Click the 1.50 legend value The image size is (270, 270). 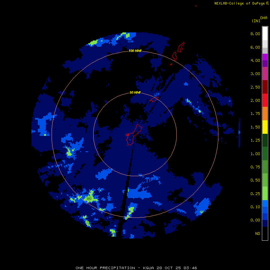(255, 127)
